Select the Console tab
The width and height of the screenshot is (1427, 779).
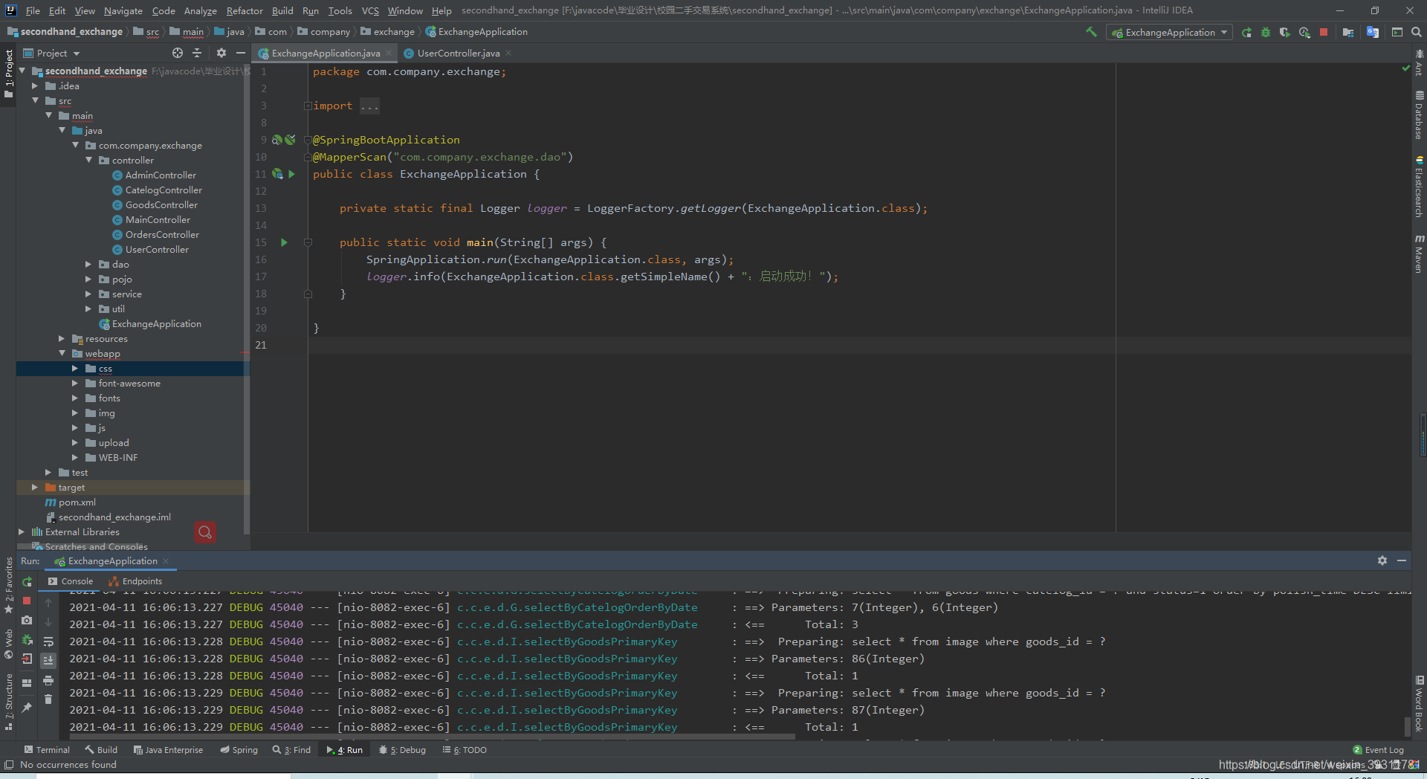point(71,581)
